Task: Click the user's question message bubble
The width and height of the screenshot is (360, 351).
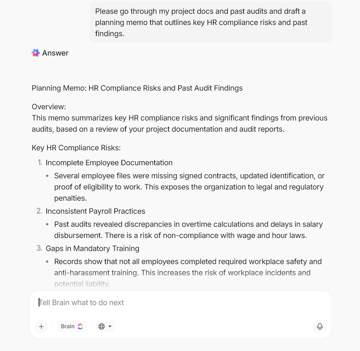Action: pos(211,22)
